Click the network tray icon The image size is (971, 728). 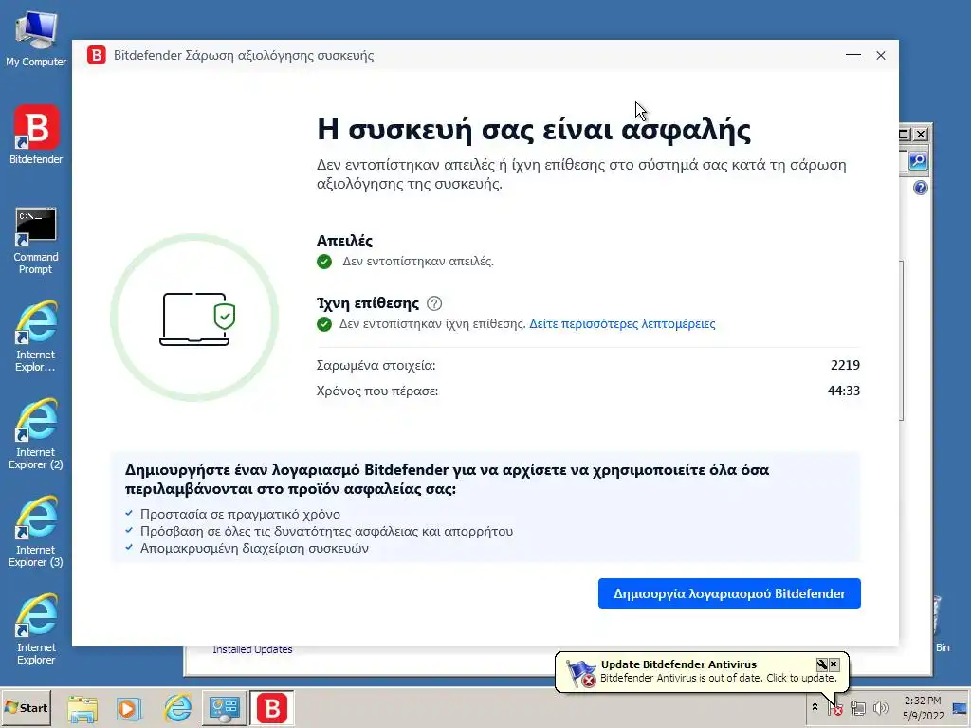pyautogui.click(x=857, y=707)
